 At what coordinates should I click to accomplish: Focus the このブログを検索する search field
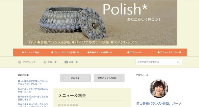point(159,62)
